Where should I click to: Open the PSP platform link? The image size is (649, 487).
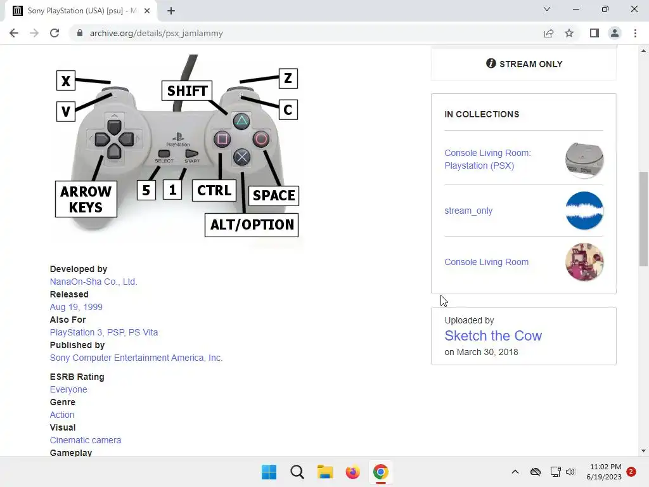click(x=115, y=332)
